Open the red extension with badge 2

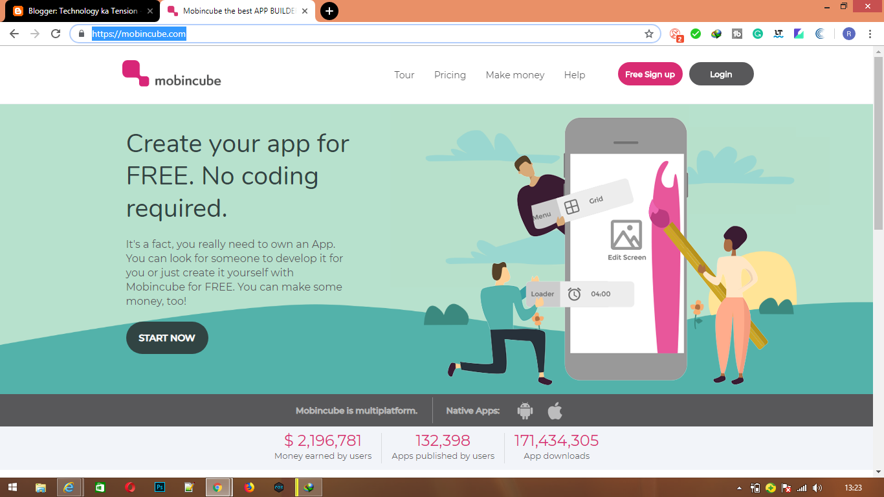(676, 34)
